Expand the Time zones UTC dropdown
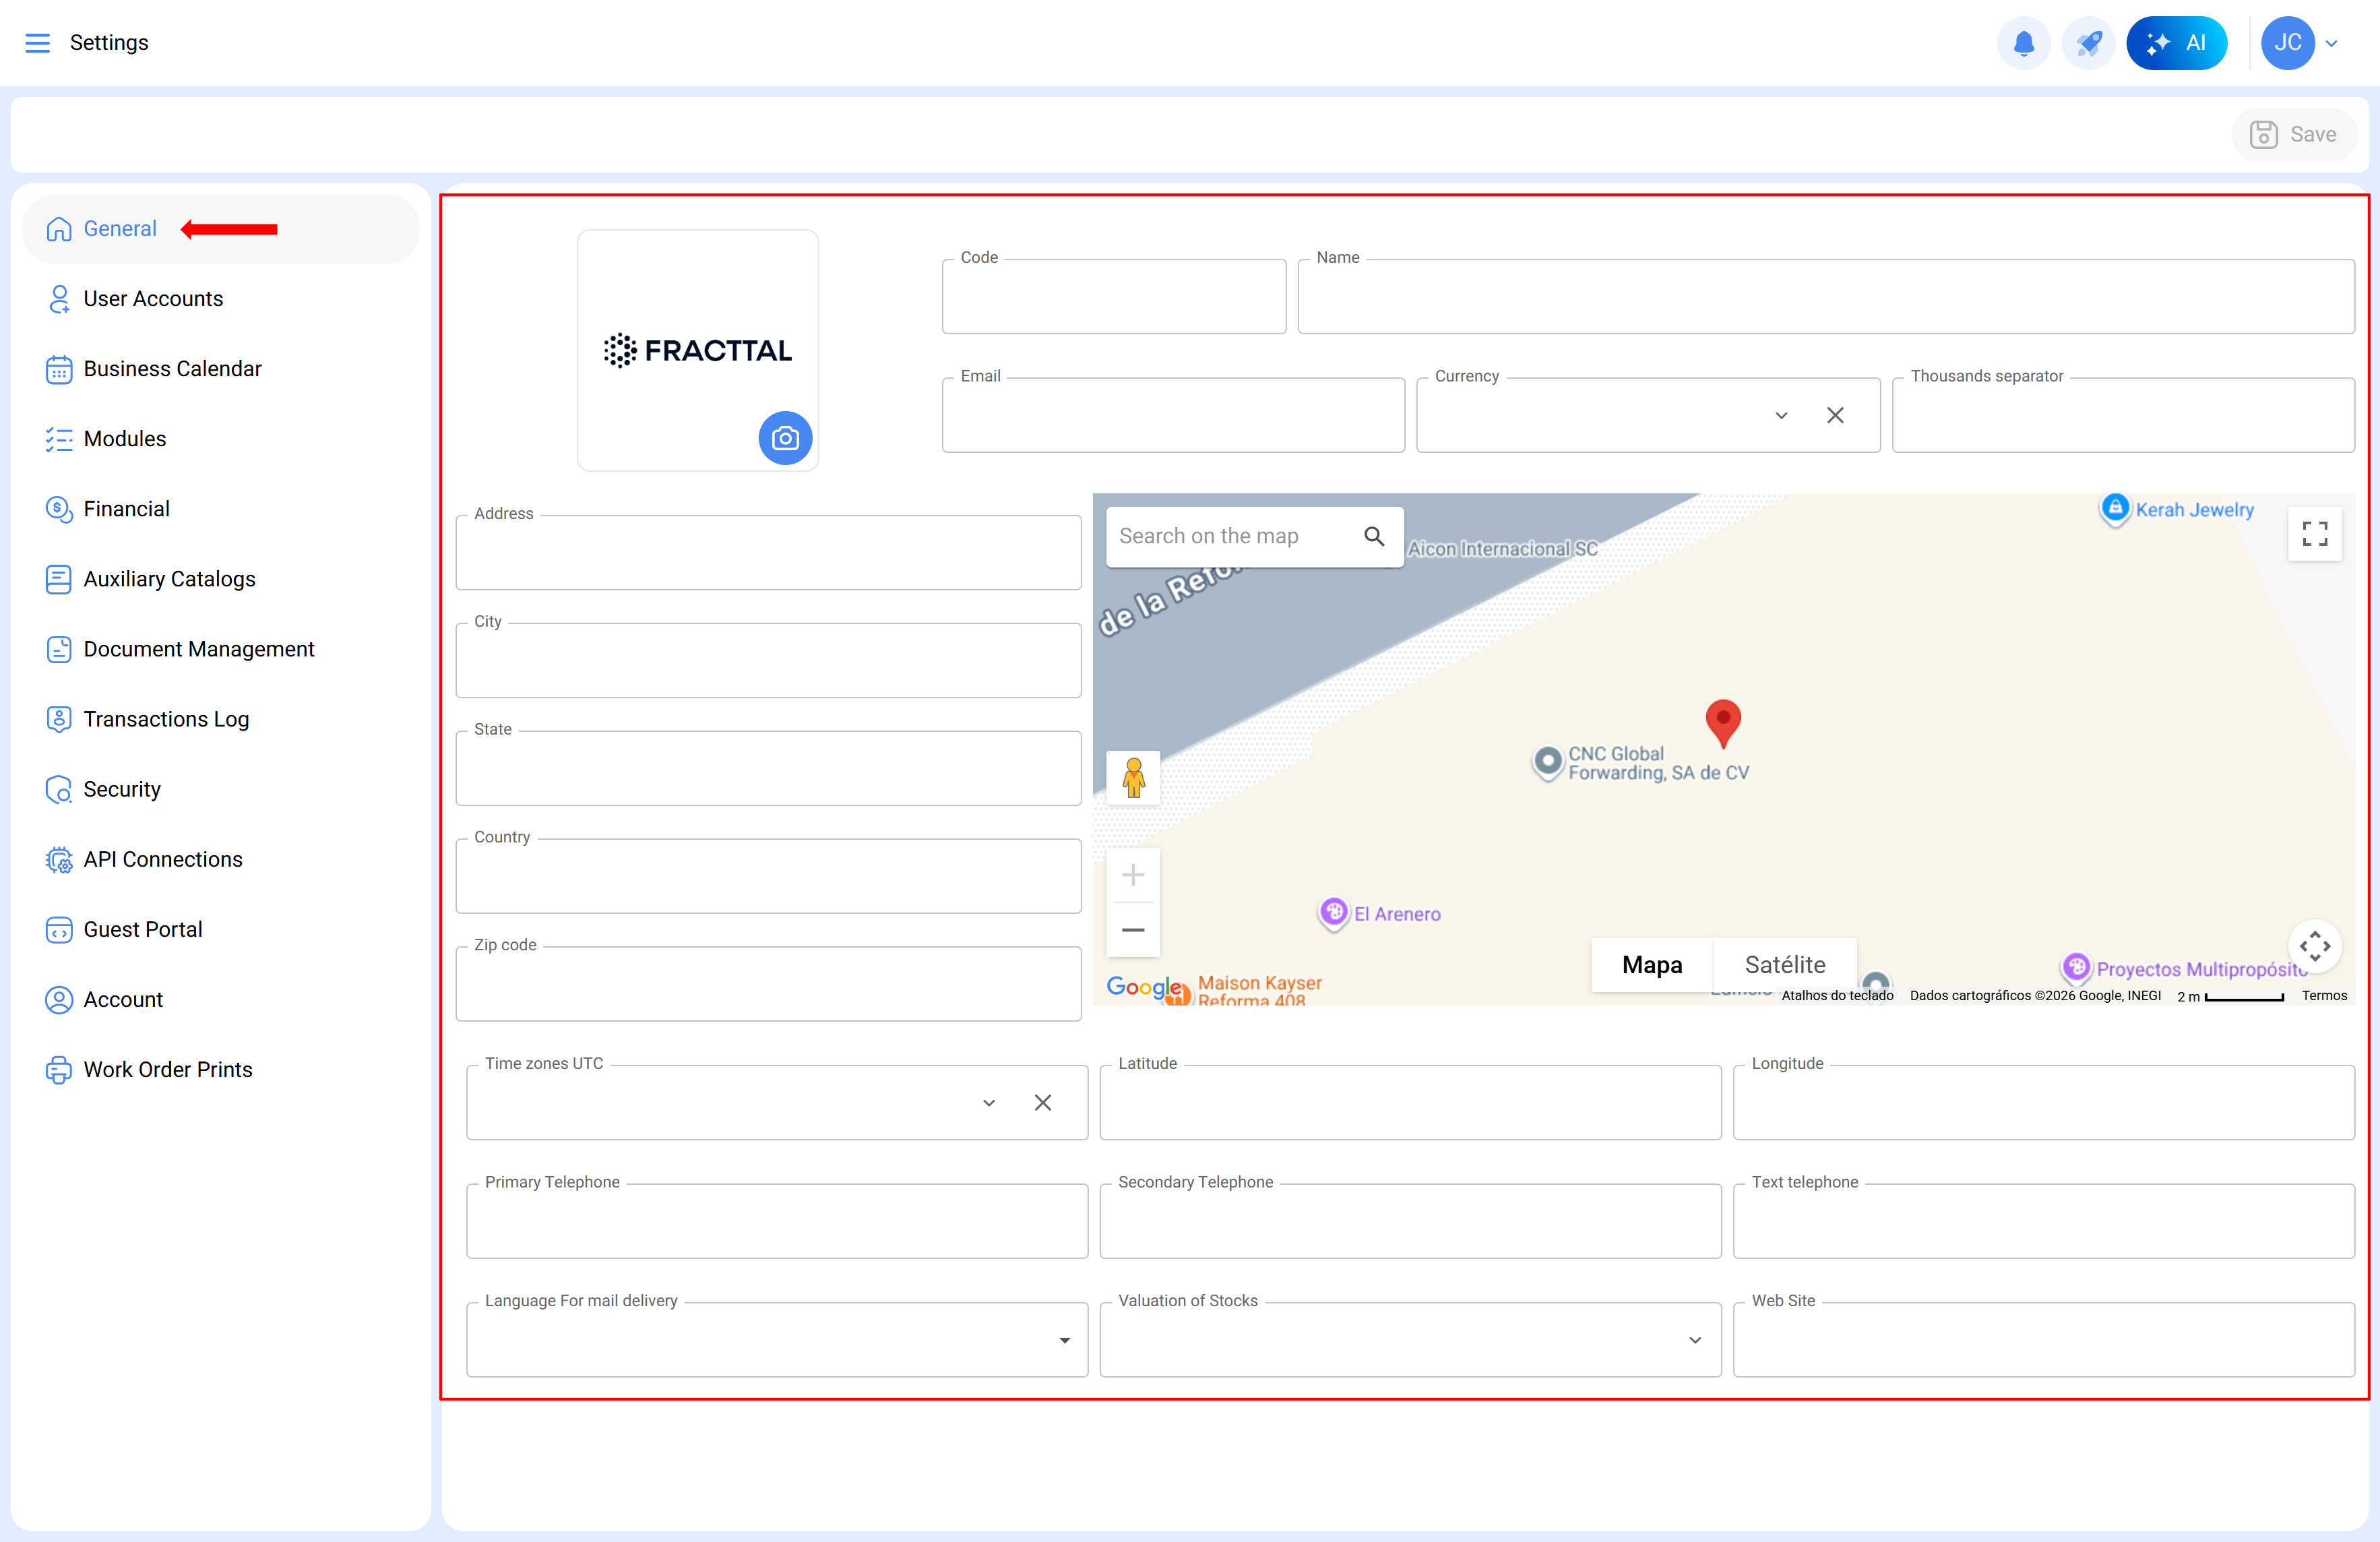2380x1542 pixels. [x=989, y=1103]
